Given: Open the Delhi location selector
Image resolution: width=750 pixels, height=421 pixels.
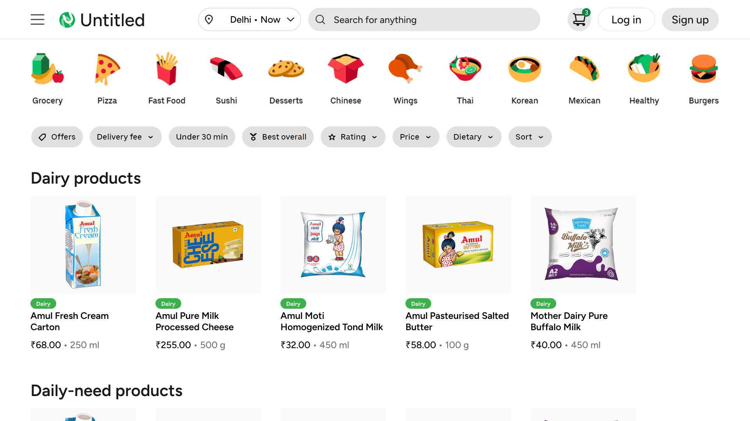Looking at the screenshot, I should click(250, 19).
